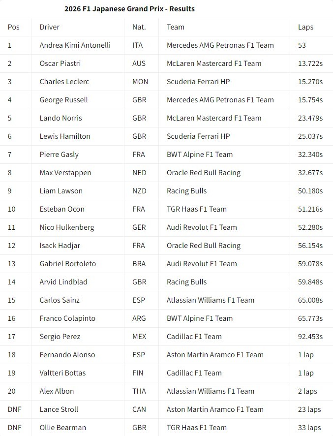The image size is (333, 436).
Task: Click Gabriel Bortoleto's nationality BRA
Action: [x=139, y=264]
